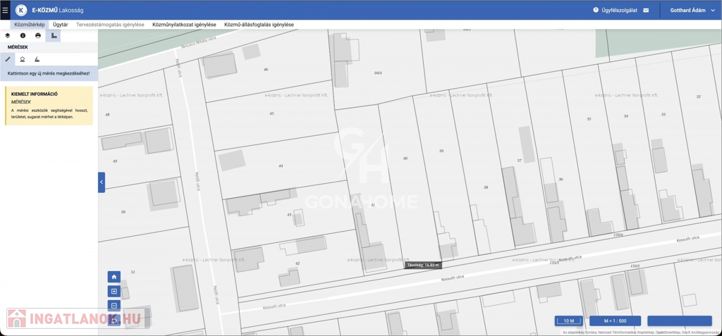Viewport: 722px width, 336px height.
Task: Reset map to home view
Action: (x=114, y=277)
